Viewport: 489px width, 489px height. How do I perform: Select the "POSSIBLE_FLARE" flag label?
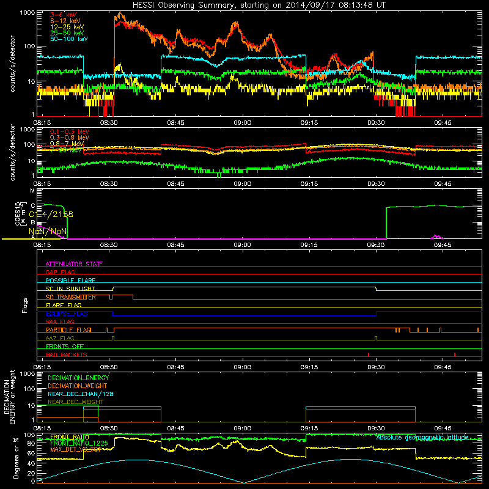71,281
